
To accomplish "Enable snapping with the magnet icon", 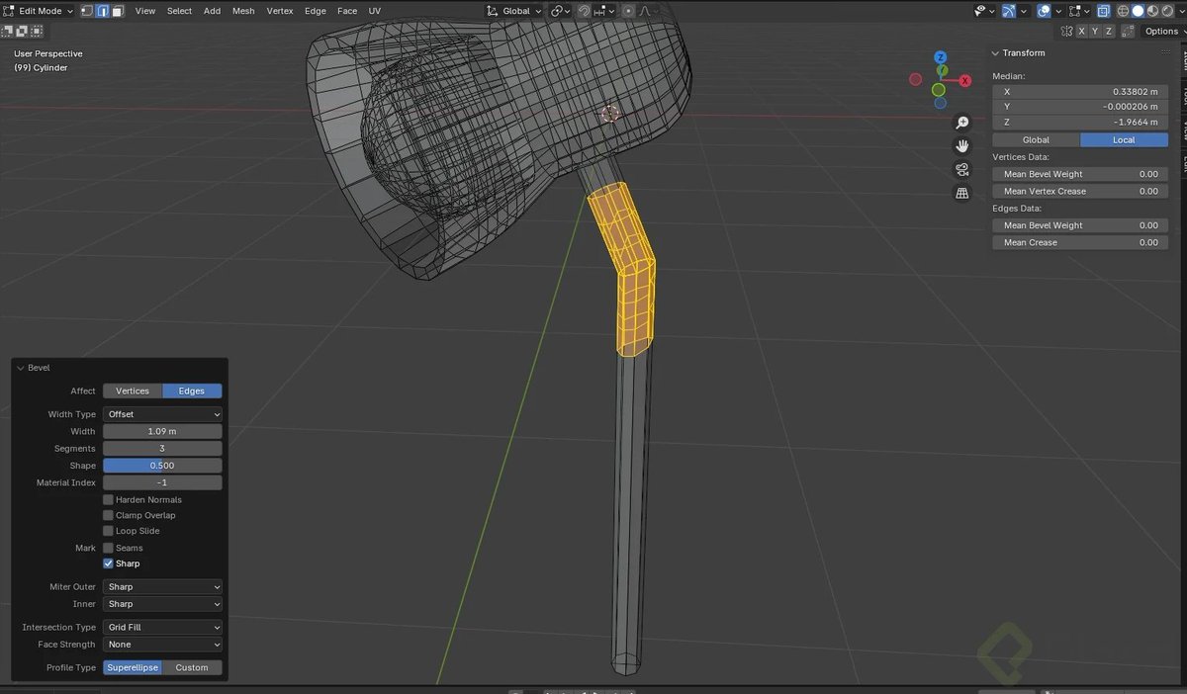I will [x=584, y=11].
